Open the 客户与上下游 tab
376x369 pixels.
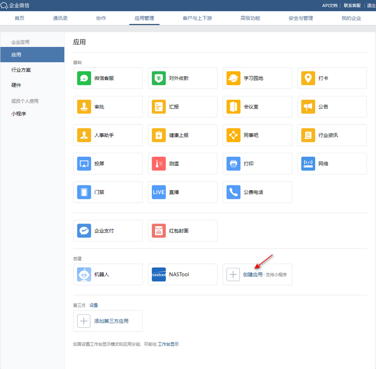(198, 18)
